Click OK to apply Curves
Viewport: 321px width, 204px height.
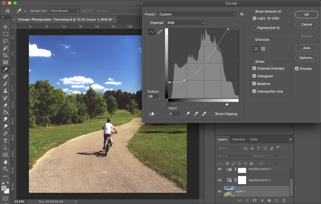click(x=307, y=14)
